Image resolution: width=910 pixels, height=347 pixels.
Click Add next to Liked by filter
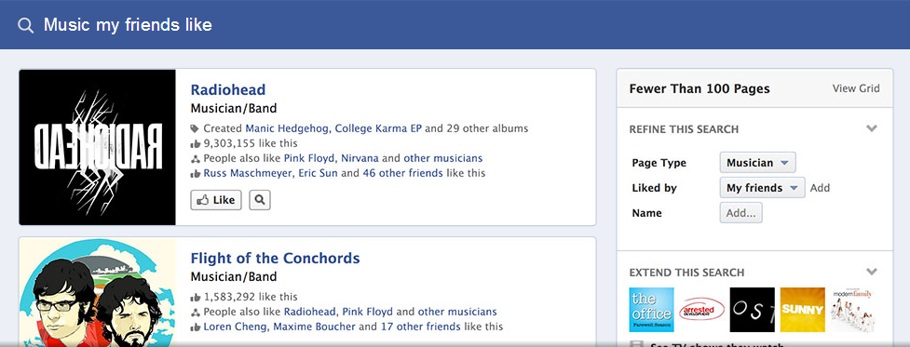[820, 188]
